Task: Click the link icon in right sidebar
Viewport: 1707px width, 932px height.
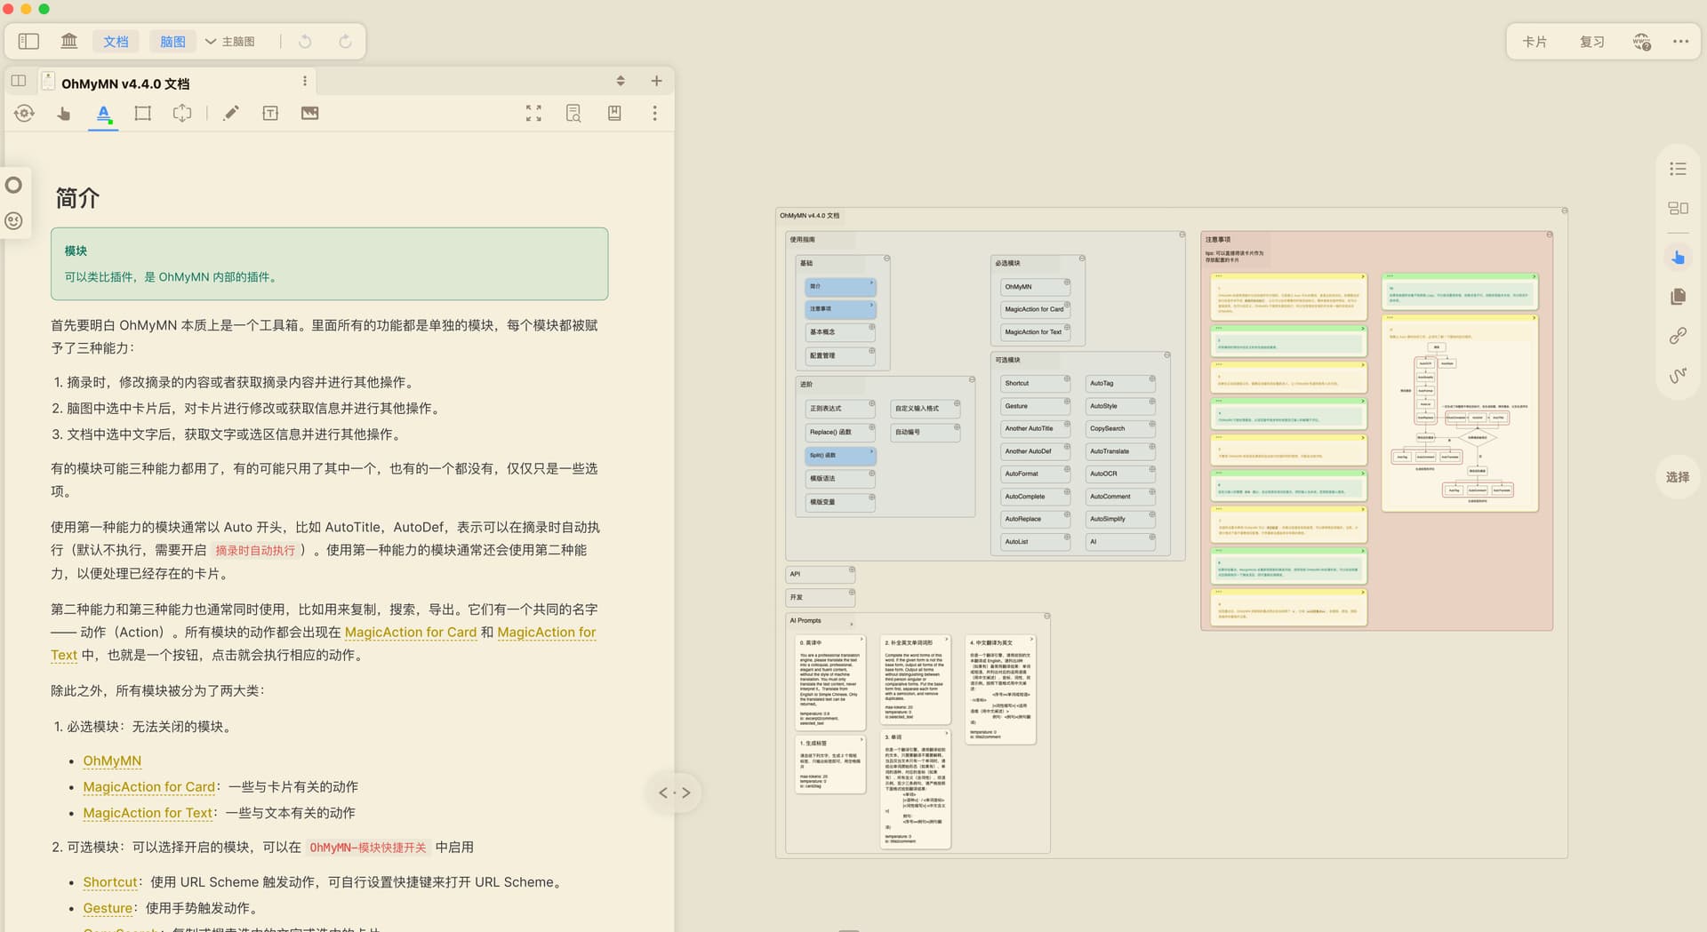Action: pyautogui.click(x=1678, y=336)
